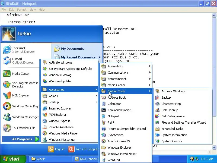Screen dimensions: 217x163
Task: Select Set Program Access and Defaults program entry
Action: pyautogui.click(x=69, y=69)
